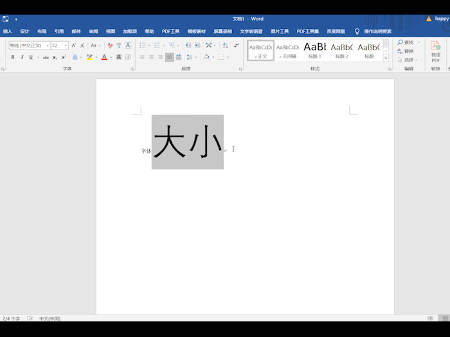Toggle italic formatting

22,57
